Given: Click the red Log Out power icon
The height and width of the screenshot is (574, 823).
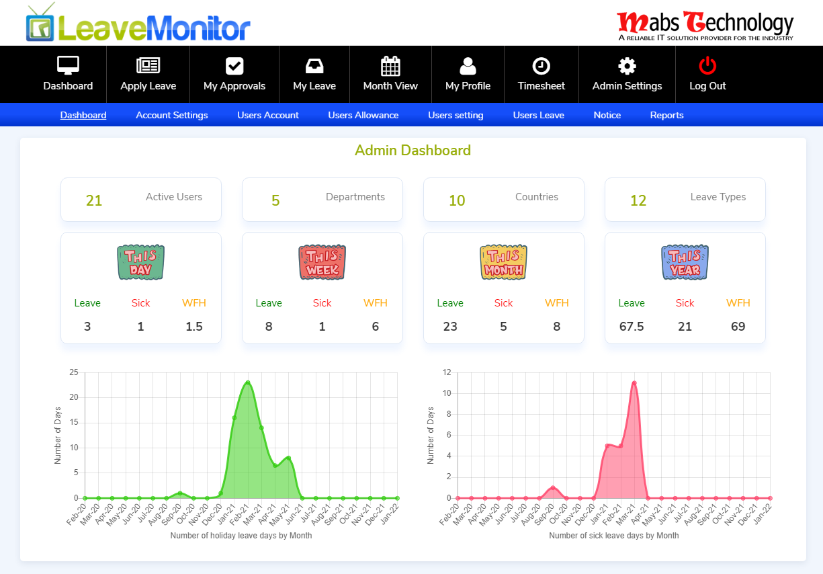Looking at the screenshot, I should pyautogui.click(x=707, y=65).
